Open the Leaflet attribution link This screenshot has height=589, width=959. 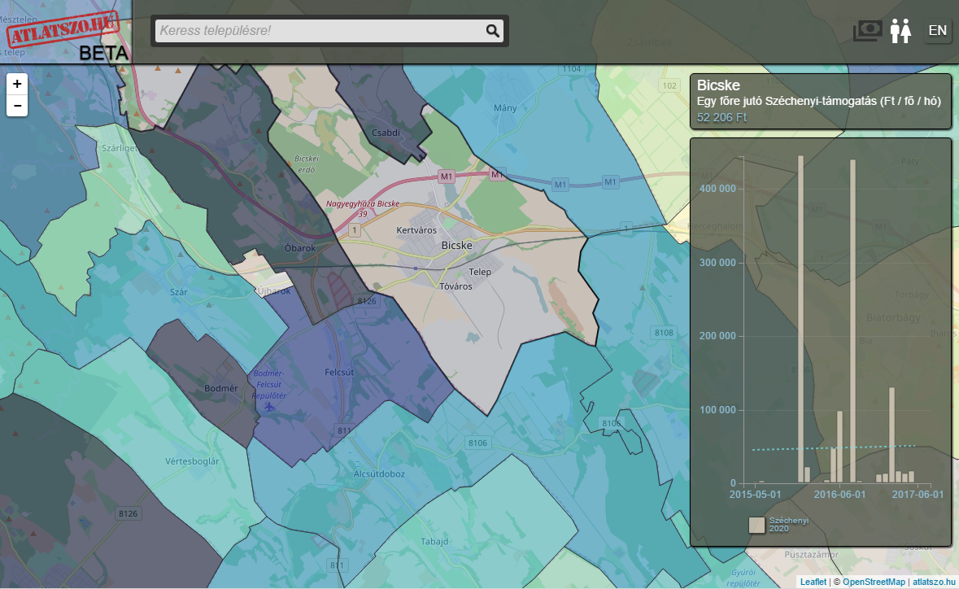(x=813, y=582)
